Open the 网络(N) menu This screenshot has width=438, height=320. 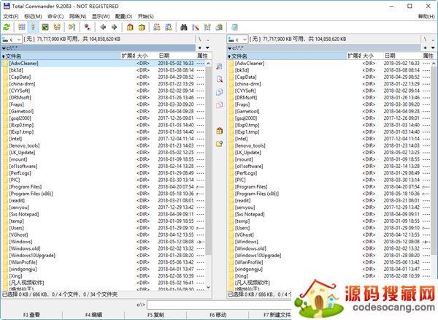tap(77, 17)
